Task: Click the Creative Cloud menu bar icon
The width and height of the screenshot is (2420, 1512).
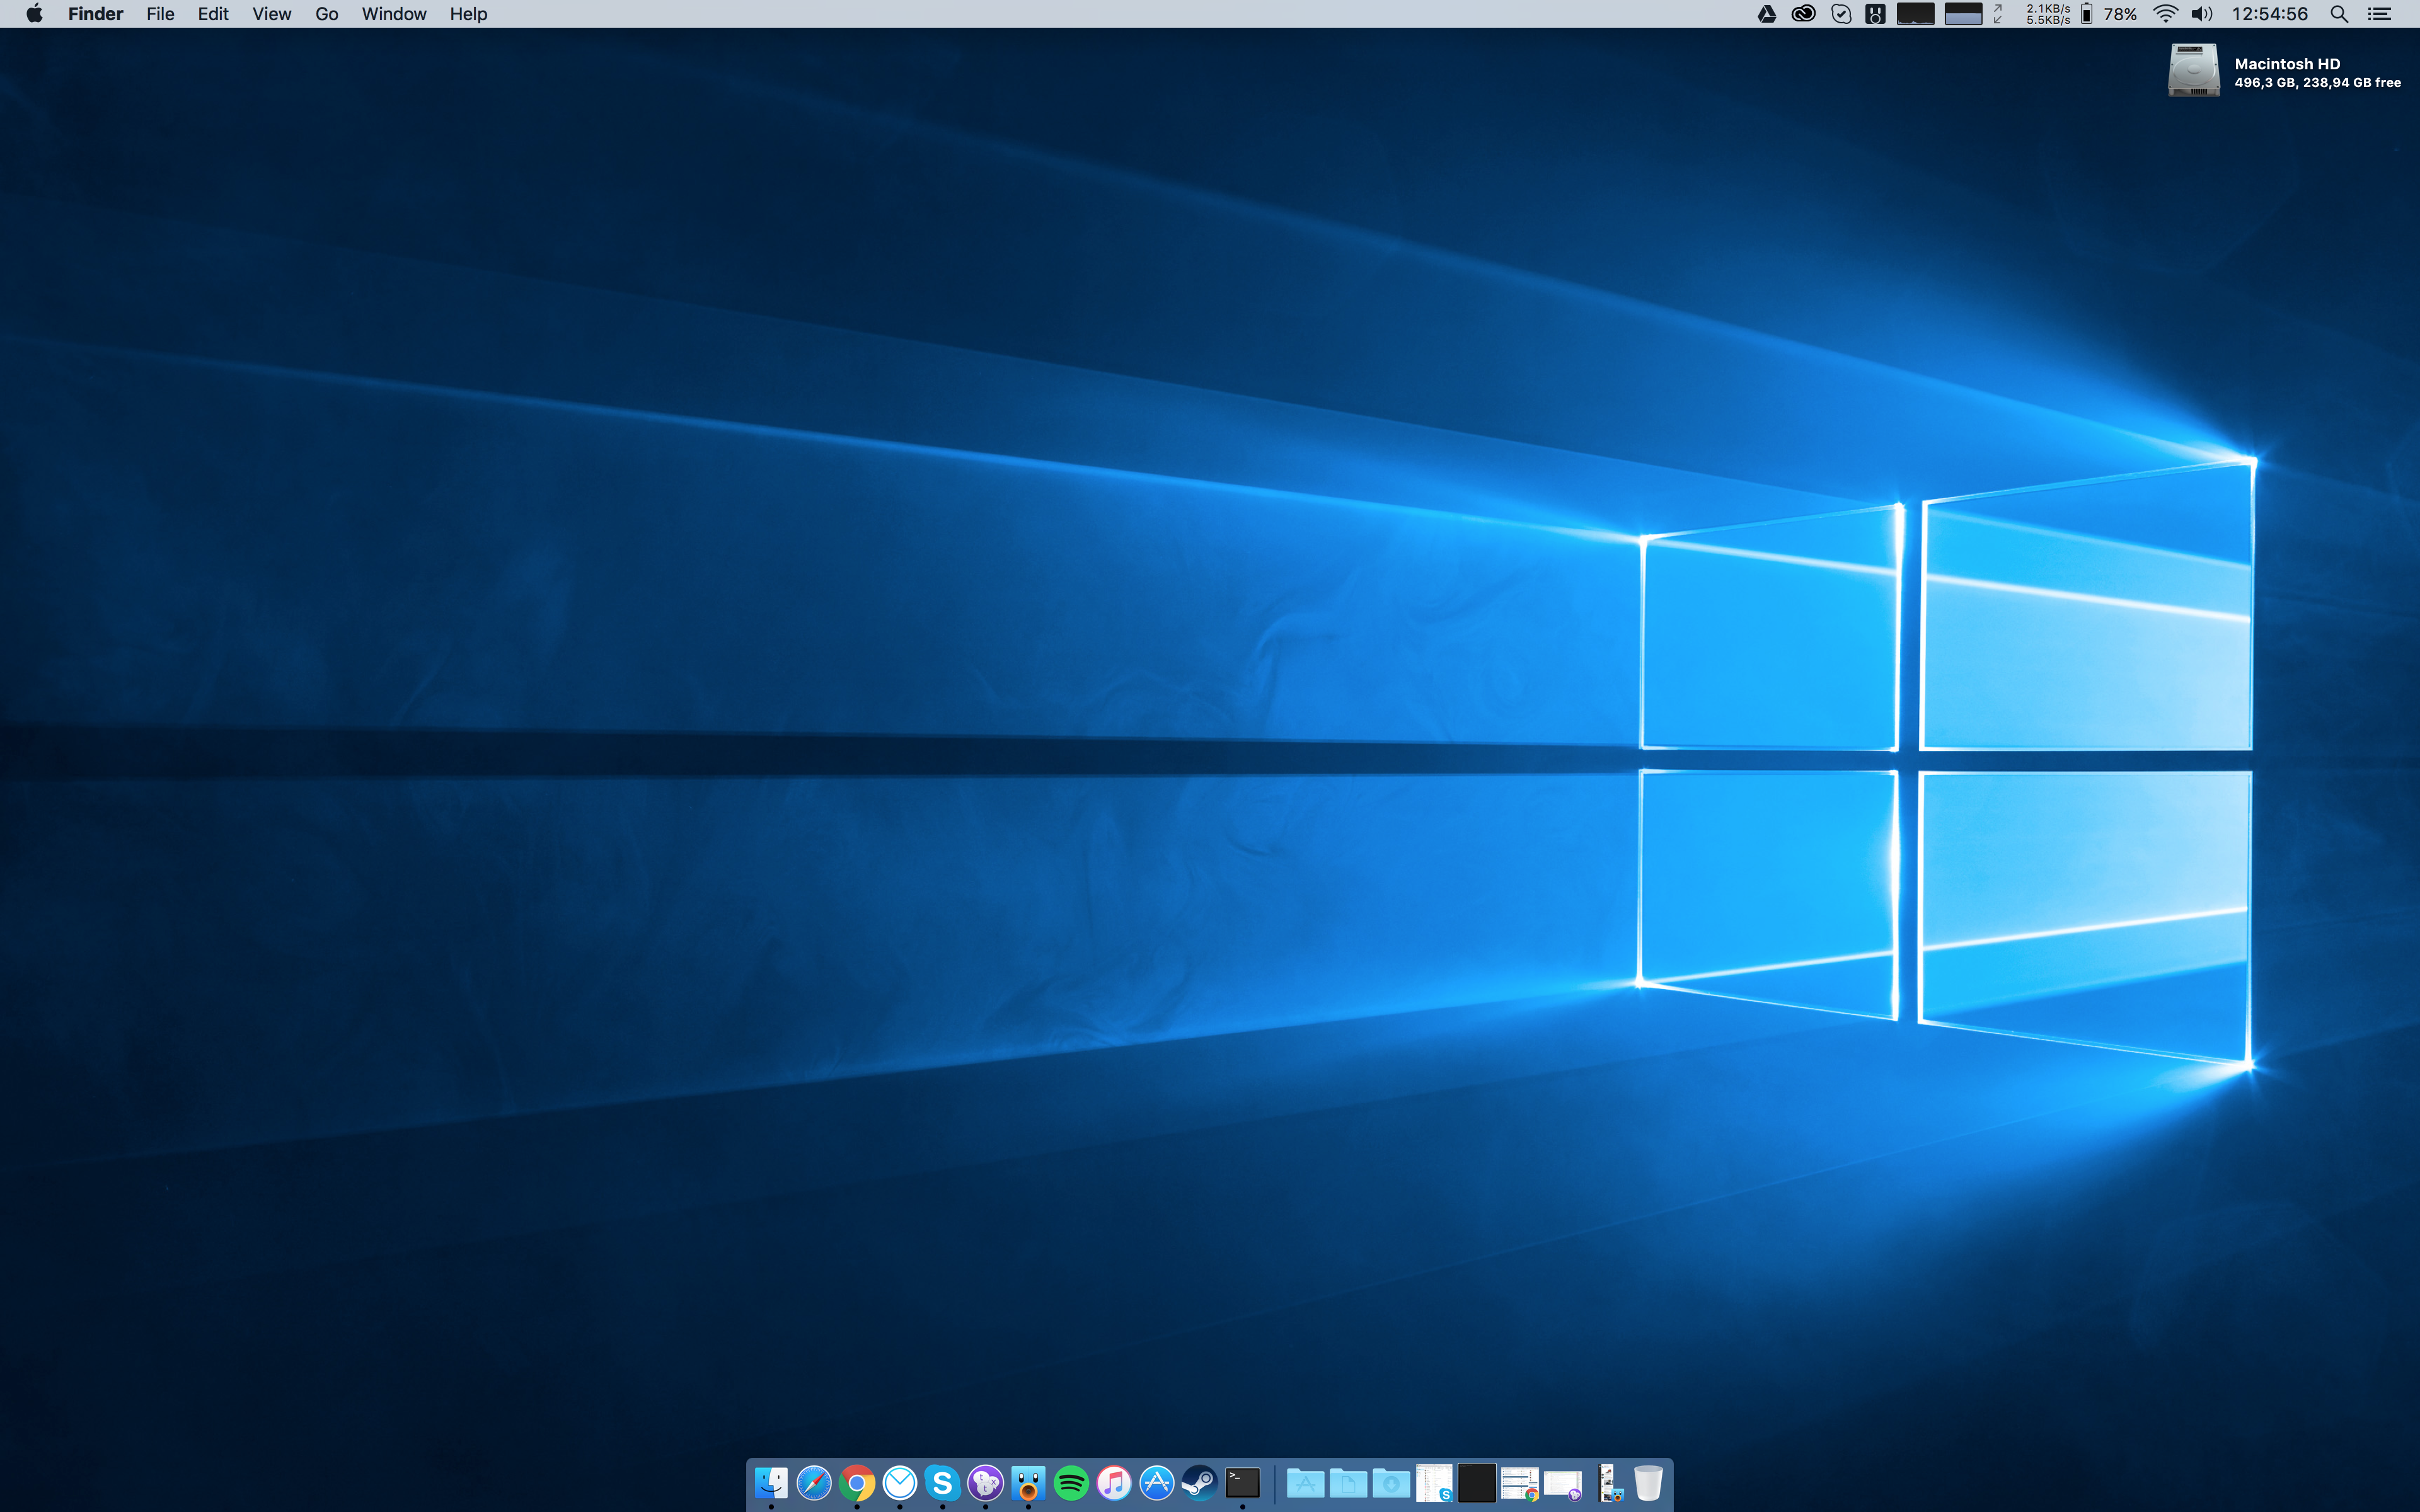Action: [x=1803, y=14]
